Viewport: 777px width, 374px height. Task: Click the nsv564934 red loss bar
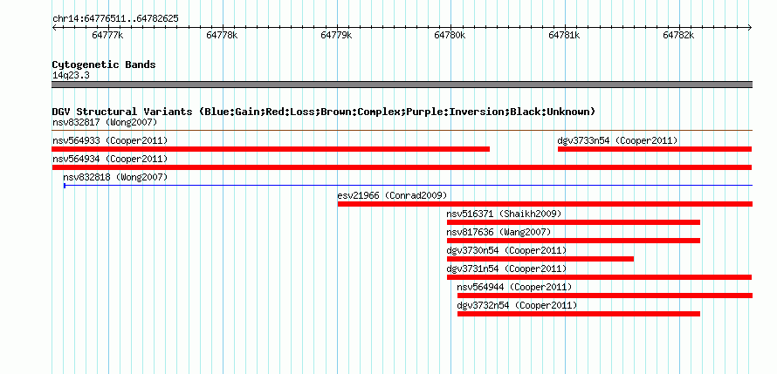[402, 167]
